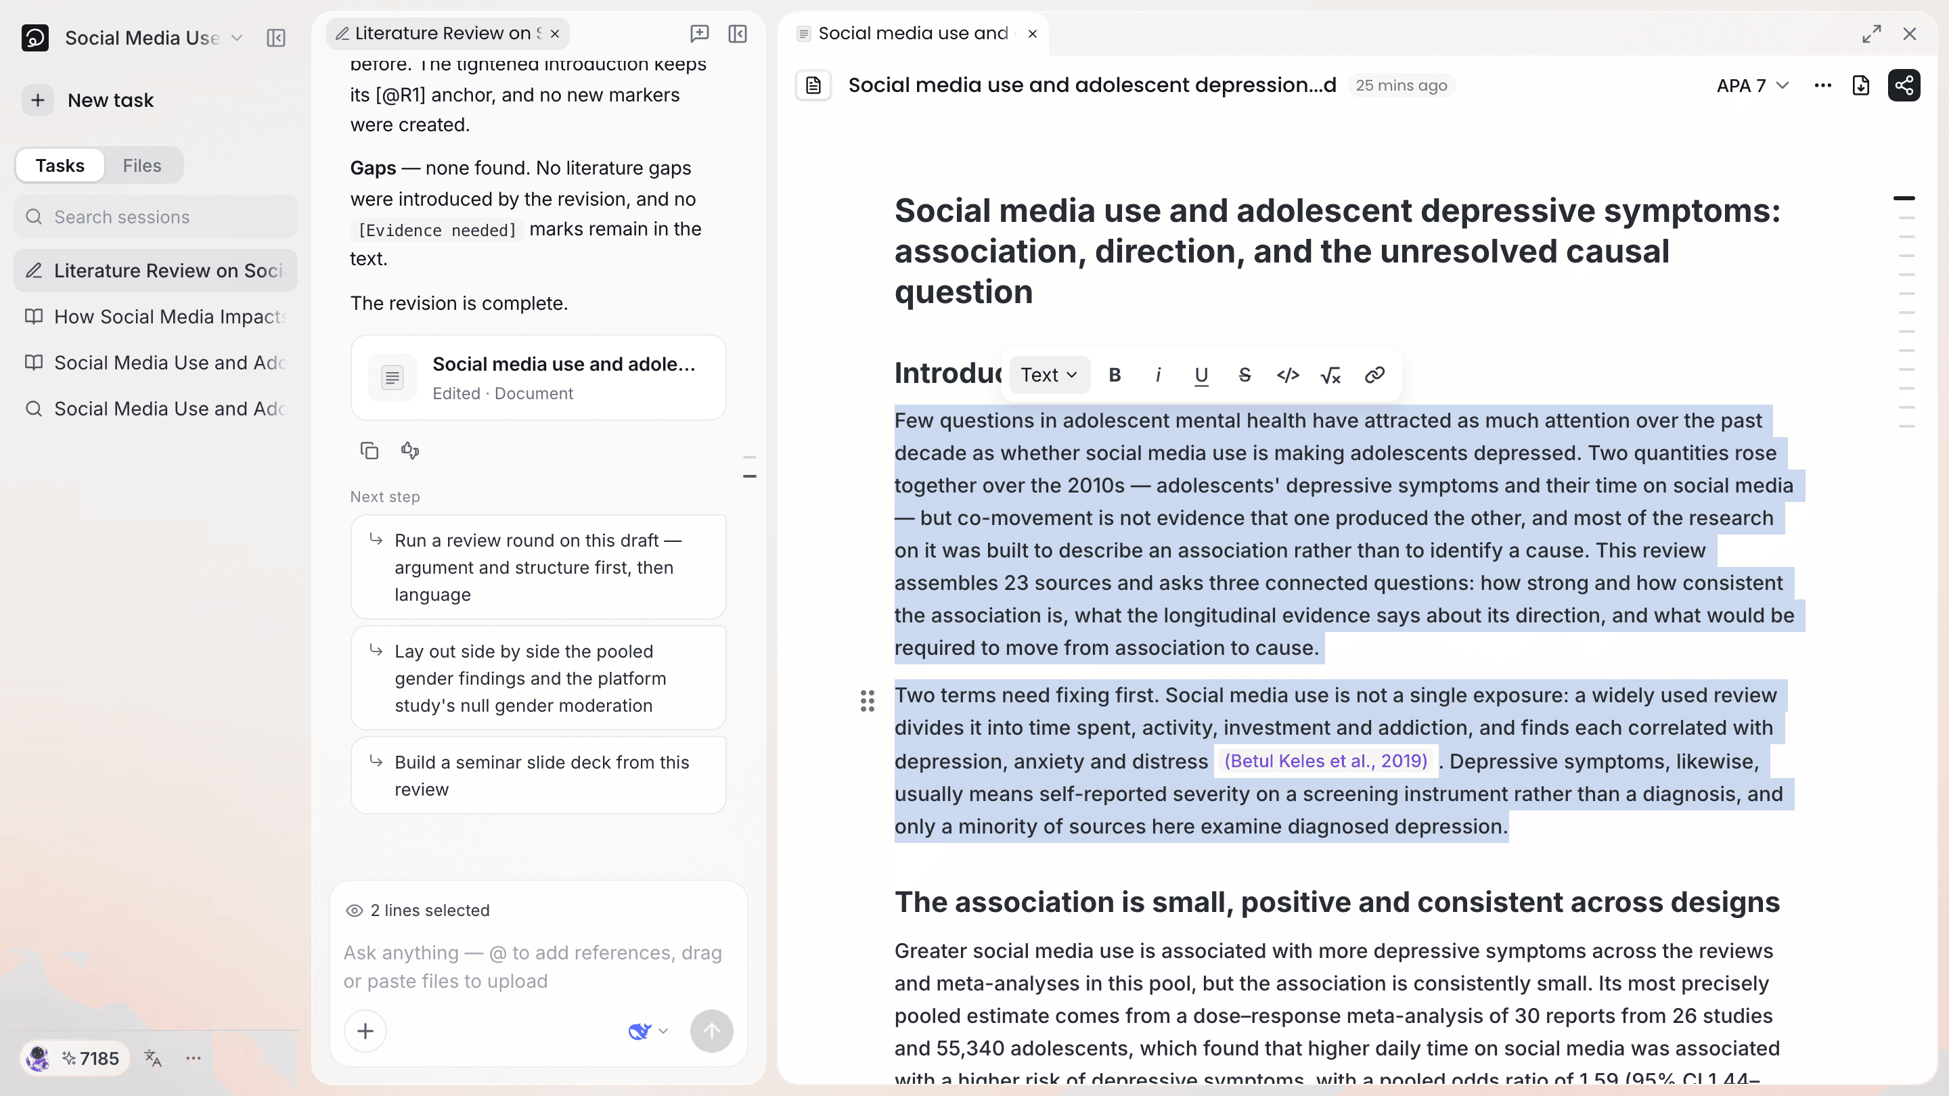Jump via the top document outline marker
Screen dimensions: 1949x1096
(1904, 198)
